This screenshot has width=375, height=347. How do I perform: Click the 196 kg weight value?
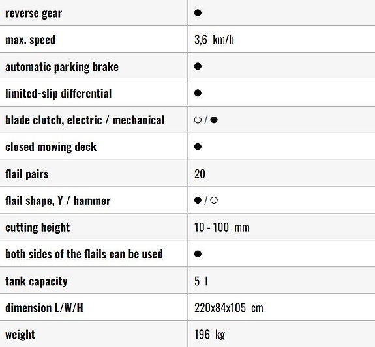click(210, 335)
